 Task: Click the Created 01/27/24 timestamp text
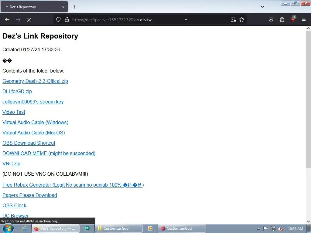pyautogui.click(x=31, y=49)
